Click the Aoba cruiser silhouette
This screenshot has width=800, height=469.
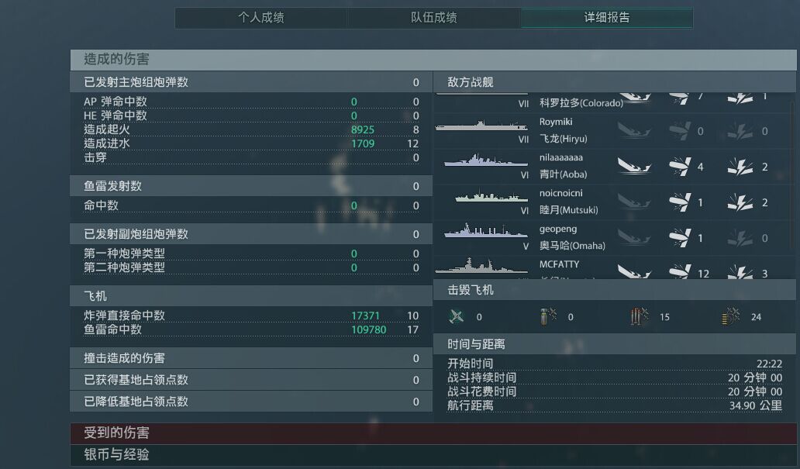pos(486,160)
